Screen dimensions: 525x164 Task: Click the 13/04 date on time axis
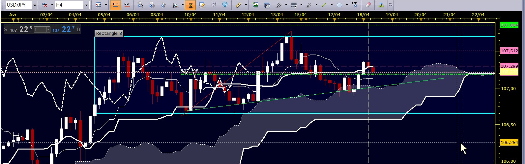(277, 15)
